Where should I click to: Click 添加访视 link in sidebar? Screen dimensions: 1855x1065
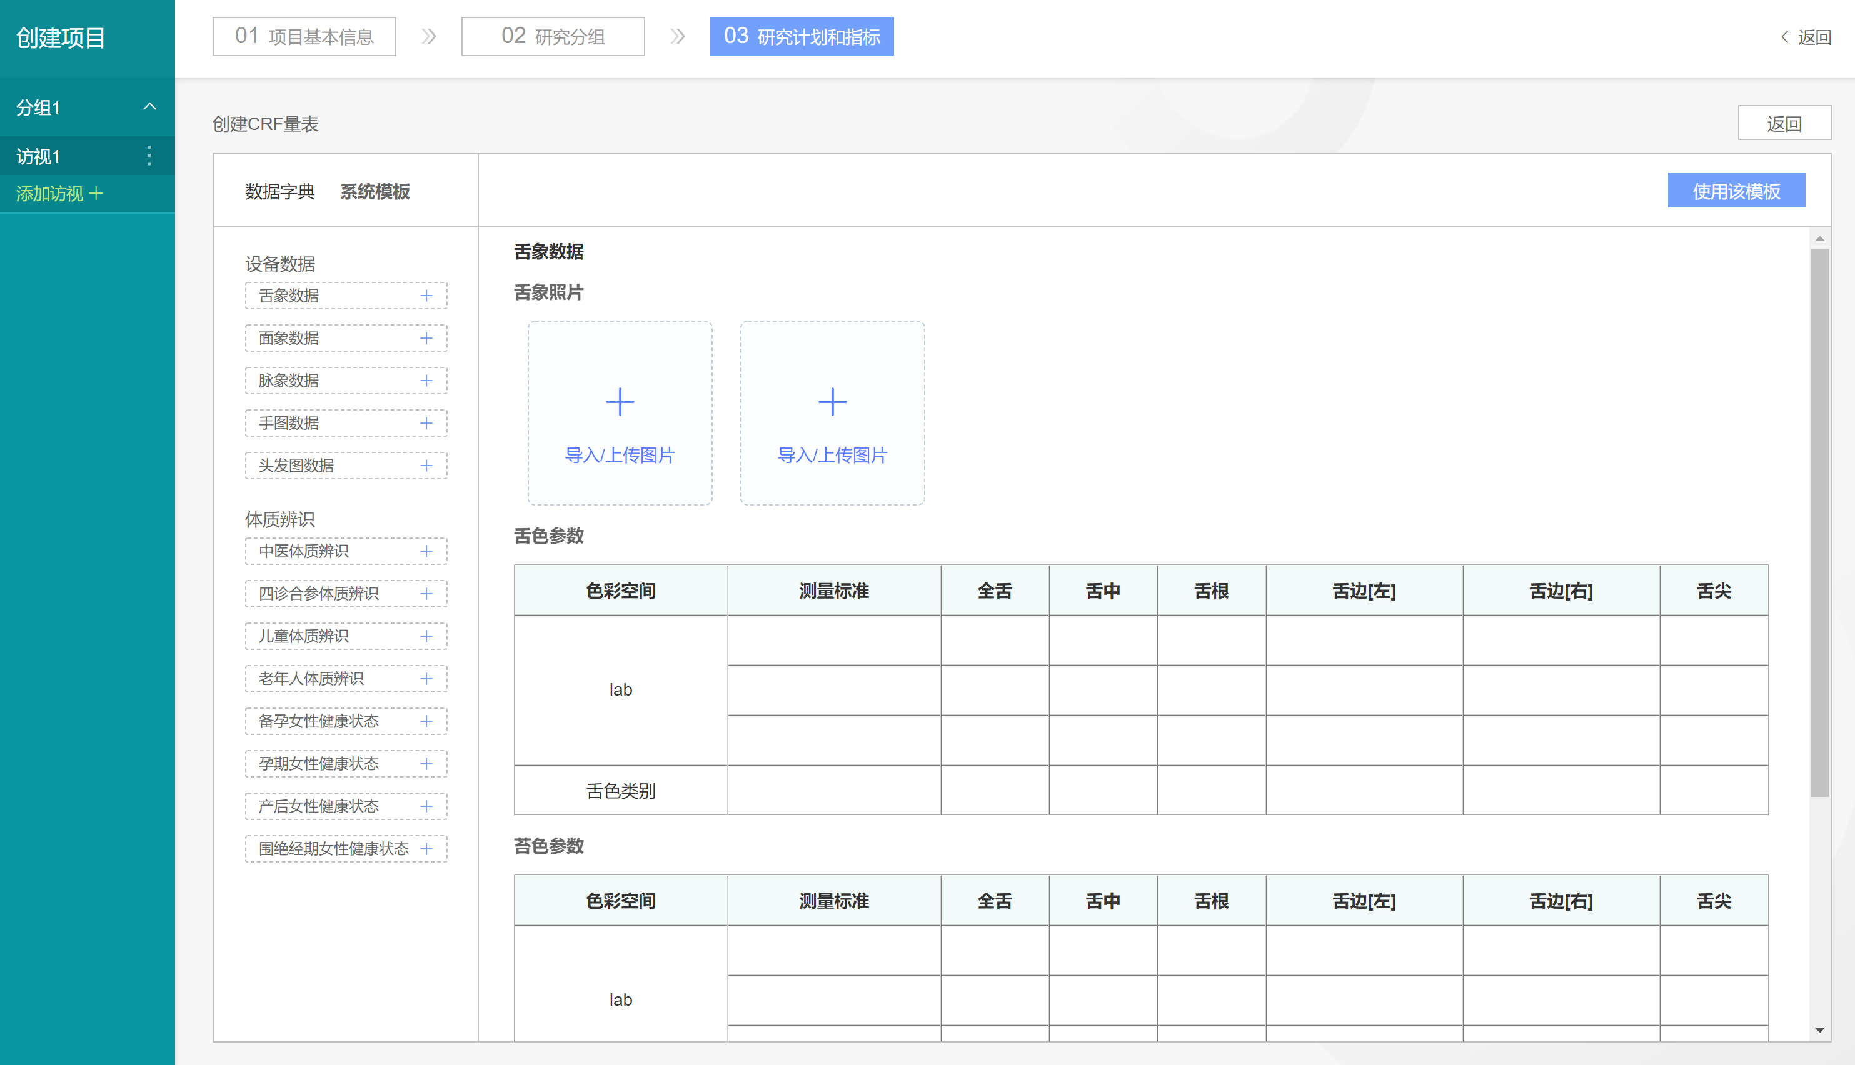59,194
